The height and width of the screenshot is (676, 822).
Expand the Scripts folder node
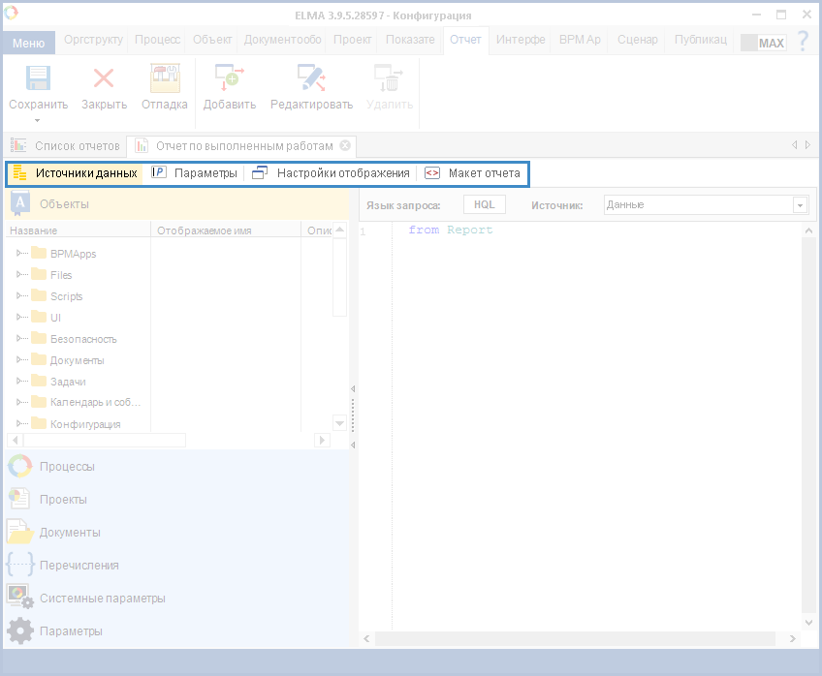(19, 296)
